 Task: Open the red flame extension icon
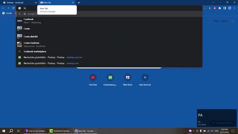click(215, 8)
